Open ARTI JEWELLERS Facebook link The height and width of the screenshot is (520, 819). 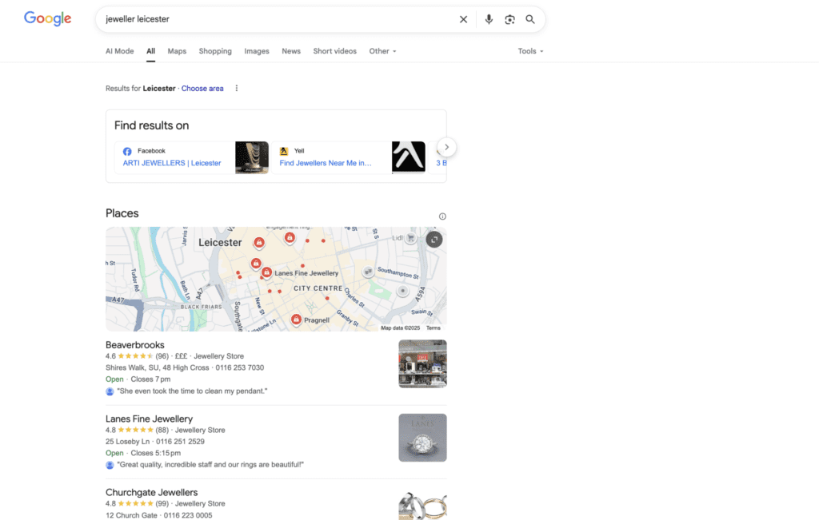click(172, 163)
